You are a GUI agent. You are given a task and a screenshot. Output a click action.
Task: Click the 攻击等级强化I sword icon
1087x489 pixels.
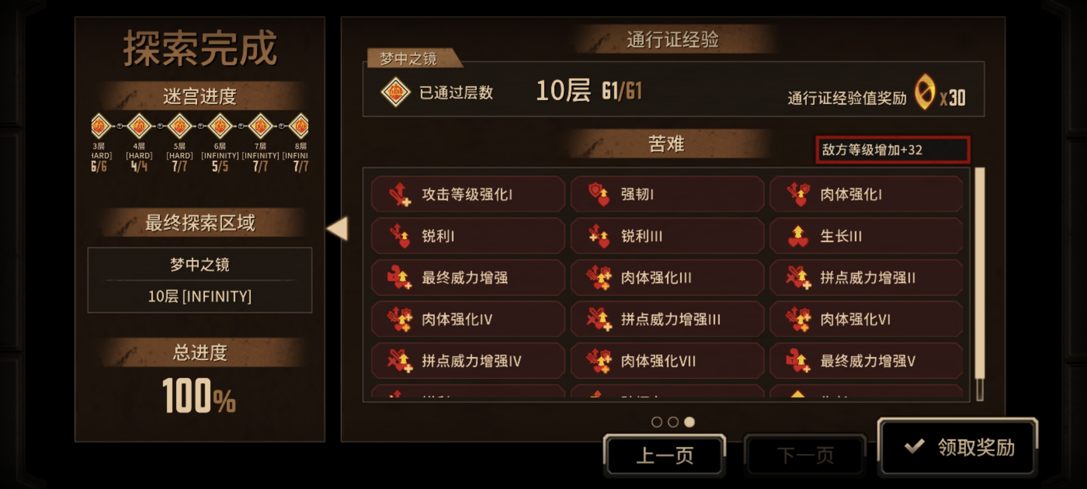[x=399, y=194]
